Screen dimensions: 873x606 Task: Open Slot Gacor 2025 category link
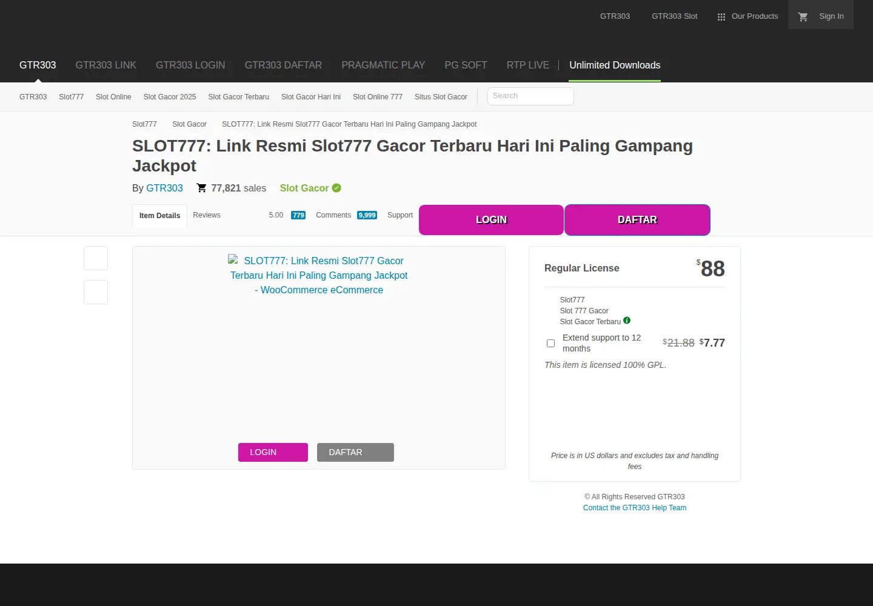pos(170,97)
